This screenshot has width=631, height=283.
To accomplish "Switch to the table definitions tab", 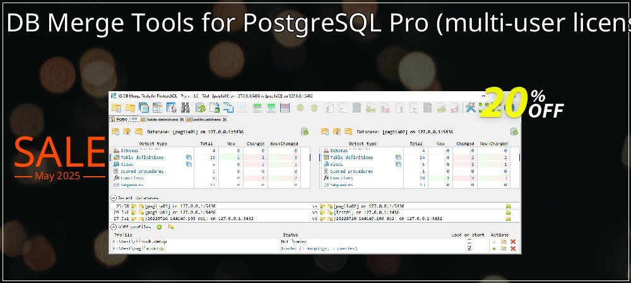I will (162, 119).
